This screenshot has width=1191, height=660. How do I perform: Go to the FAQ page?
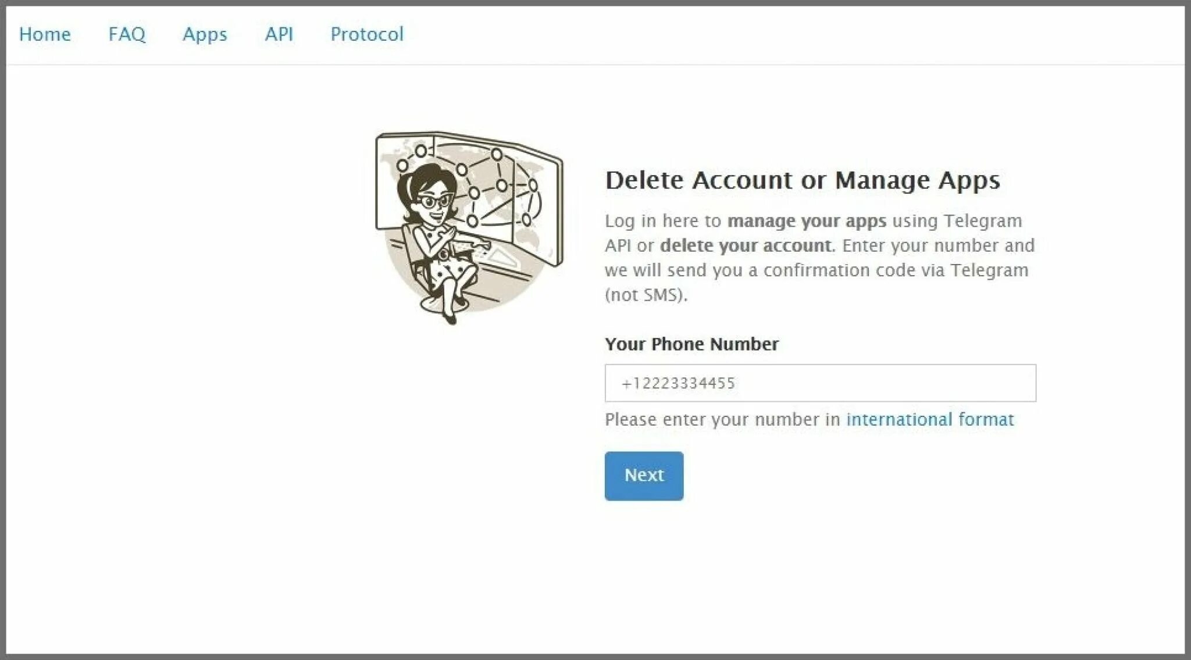click(x=127, y=34)
